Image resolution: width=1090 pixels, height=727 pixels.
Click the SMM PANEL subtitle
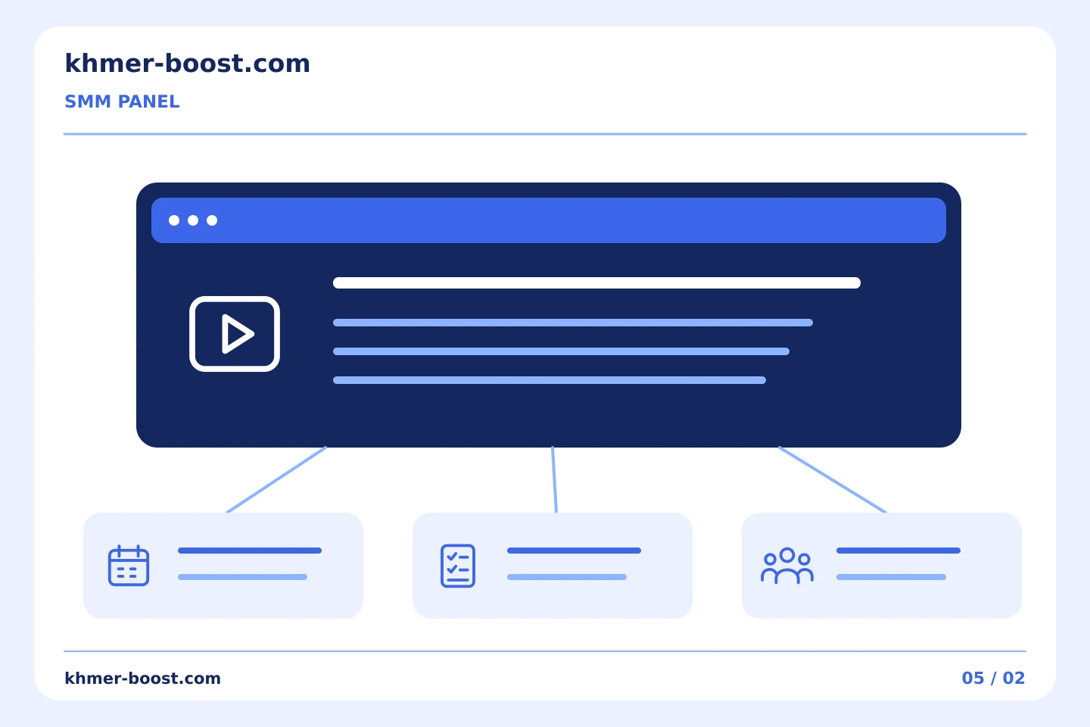pyautogui.click(x=122, y=101)
